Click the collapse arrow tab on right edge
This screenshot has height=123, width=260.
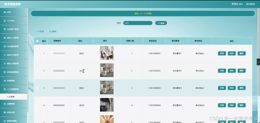tap(258, 62)
